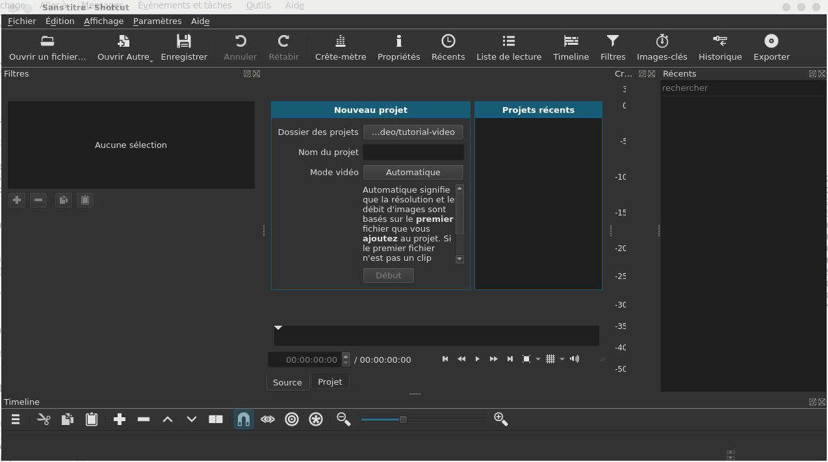
Task: Open the Liste de lecture panel
Action: coord(509,48)
